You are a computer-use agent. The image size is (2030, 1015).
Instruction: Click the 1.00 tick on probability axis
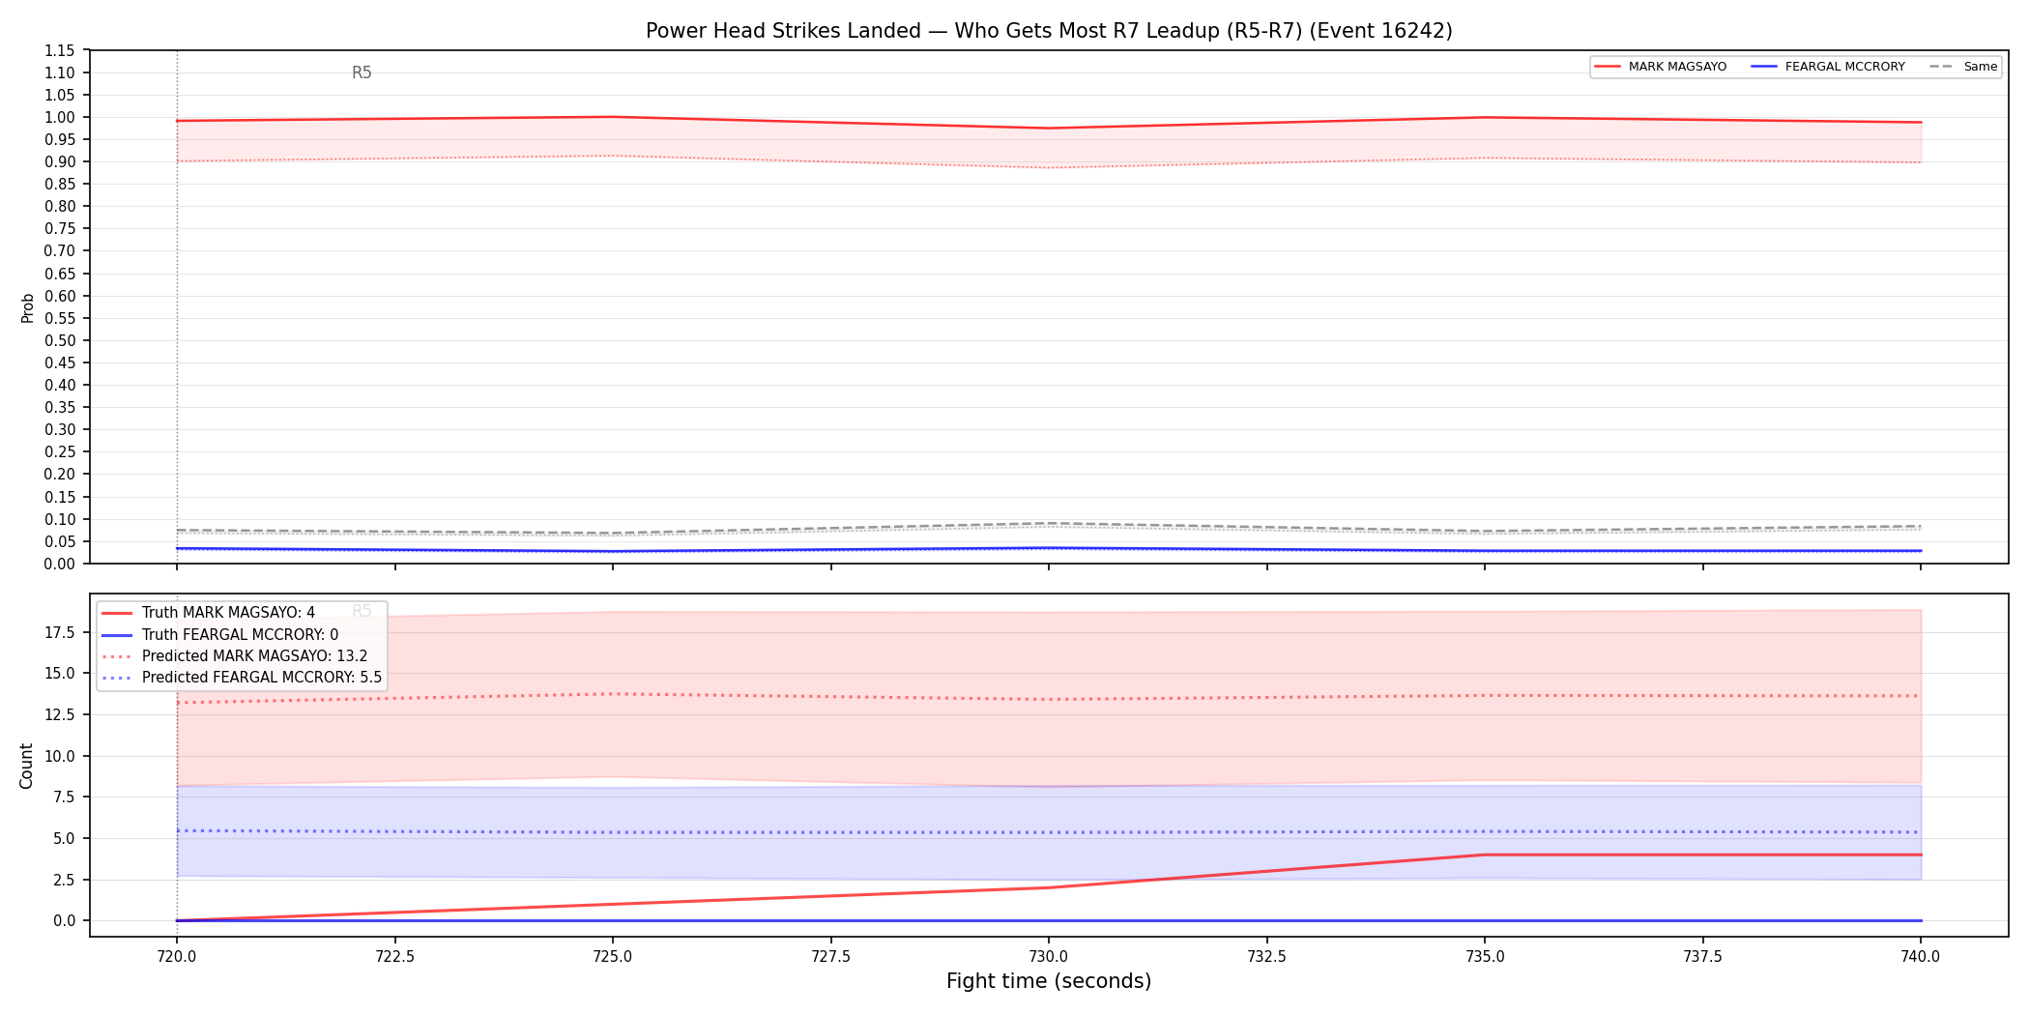(60, 117)
